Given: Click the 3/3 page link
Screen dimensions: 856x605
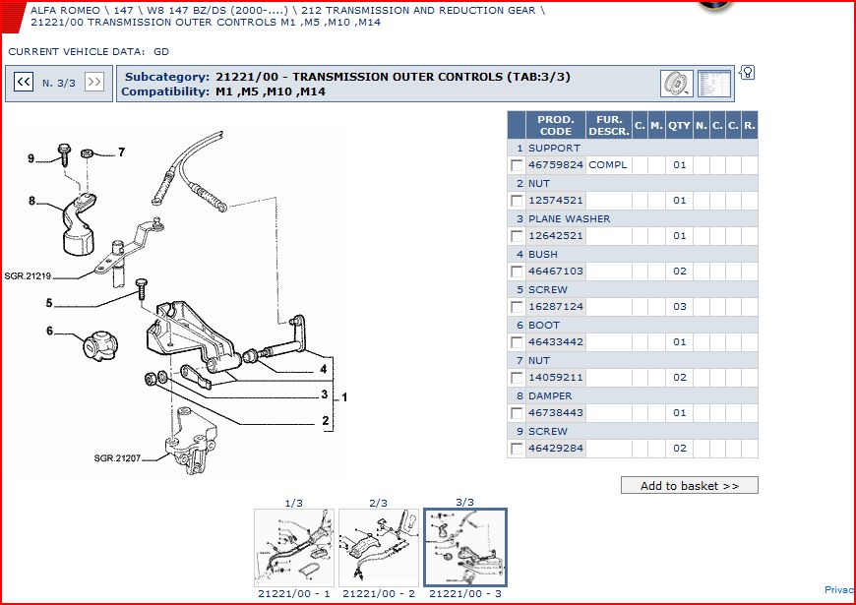Looking at the screenshot, I should [x=464, y=502].
